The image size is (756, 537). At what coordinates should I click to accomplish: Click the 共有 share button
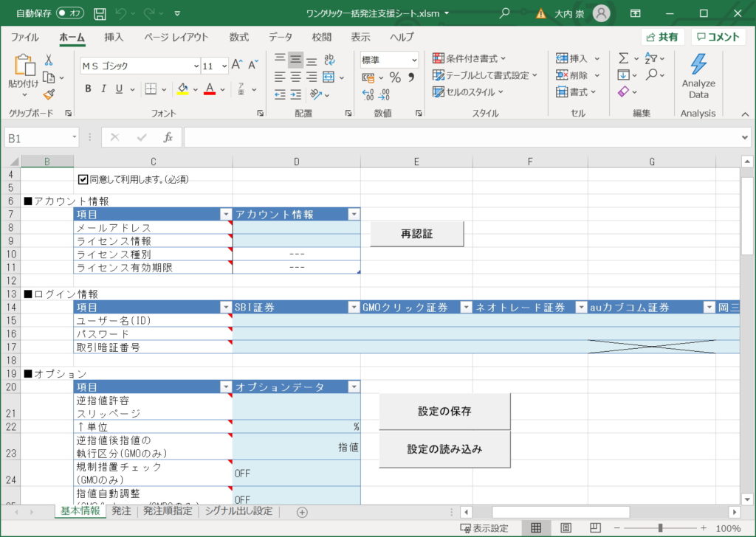tap(662, 37)
